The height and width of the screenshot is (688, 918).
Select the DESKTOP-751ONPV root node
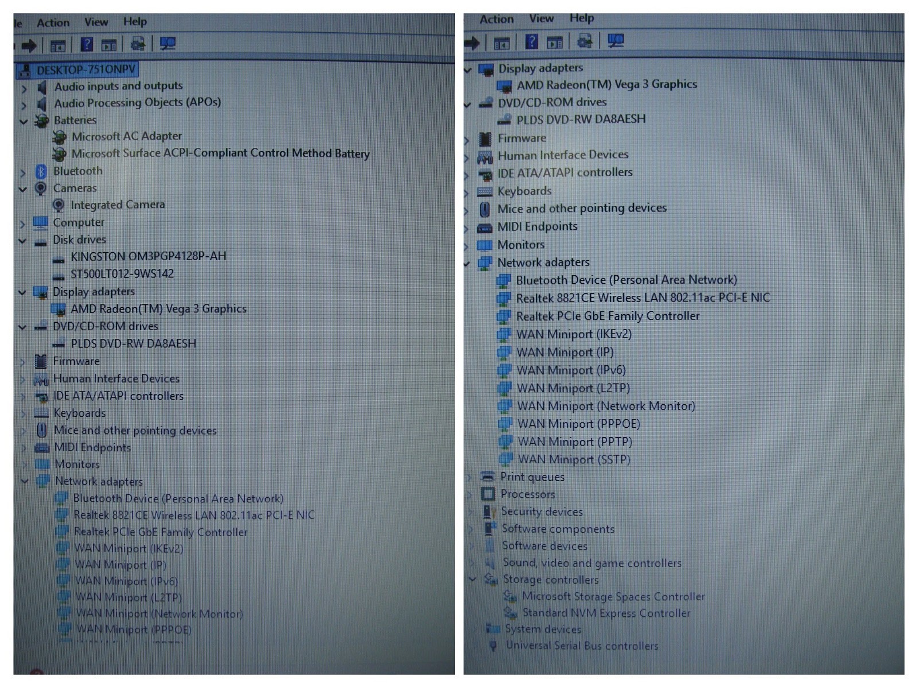point(86,70)
